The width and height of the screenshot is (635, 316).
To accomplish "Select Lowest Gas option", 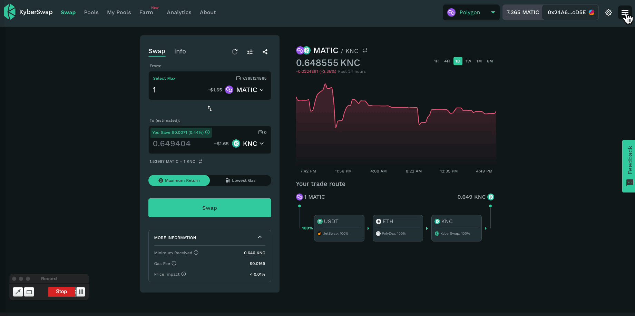I will 241,180.
